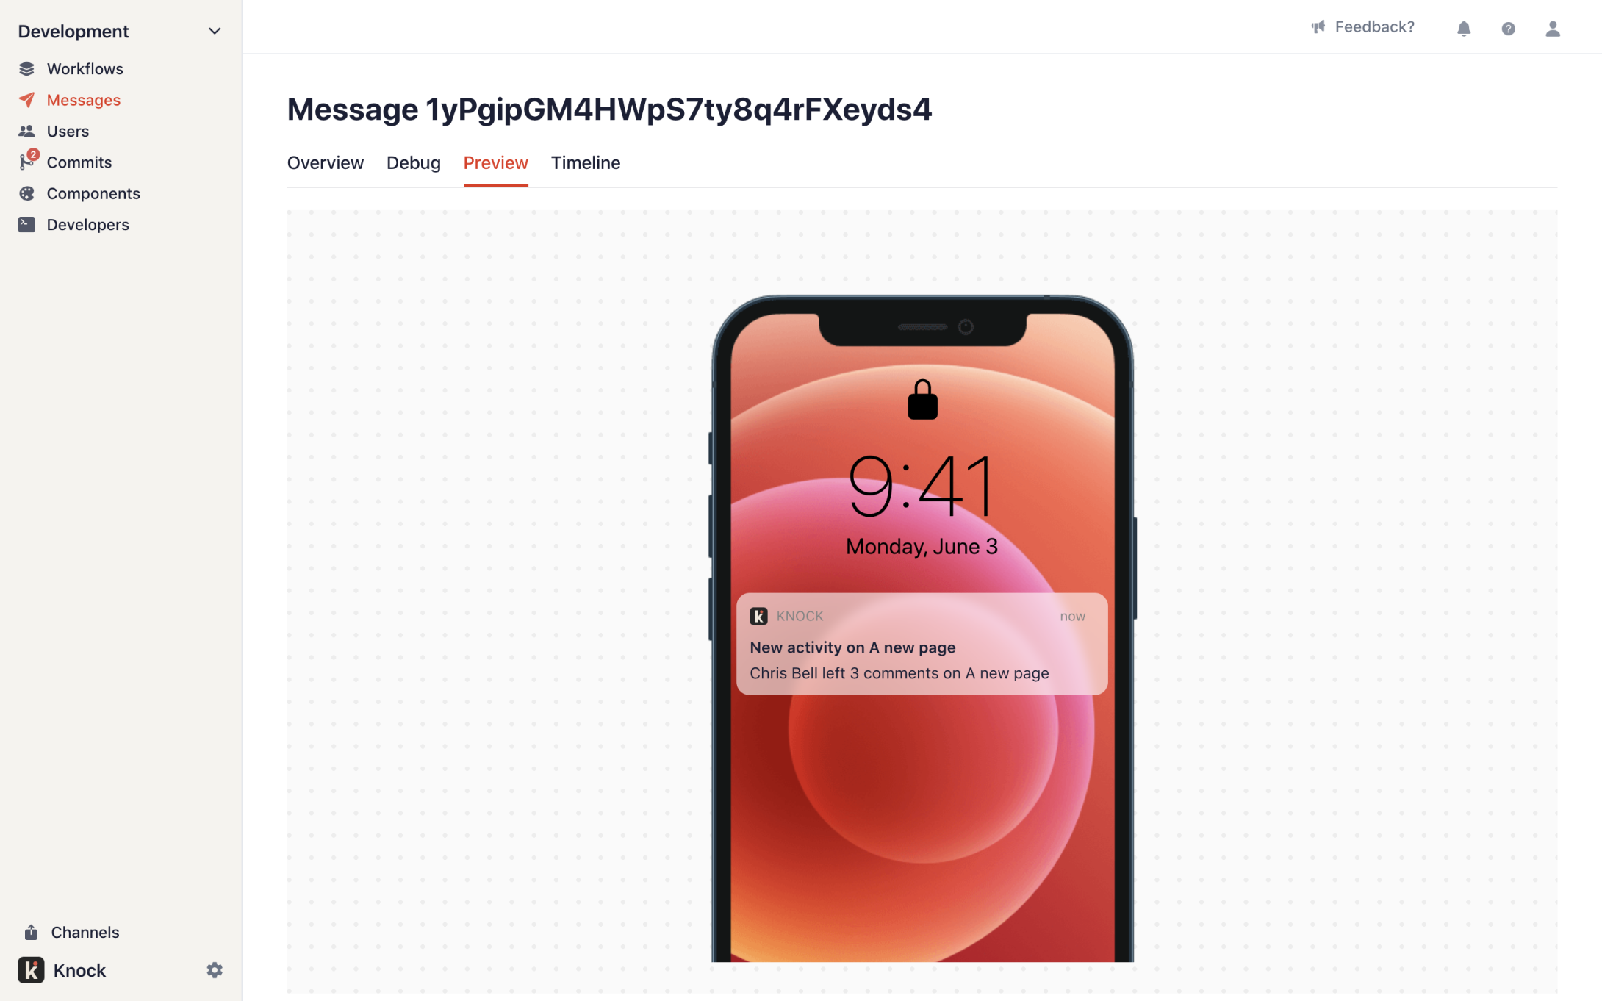Click the user account icon
The width and height of the screenshot is (1602, 1001).
tap(1553, 26)
